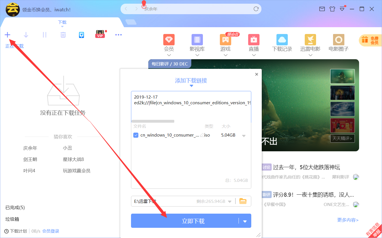Open the 过去一年 article headline
Image resolution: width=382 pixels, height=238 pixels.
tap(306, 167)
